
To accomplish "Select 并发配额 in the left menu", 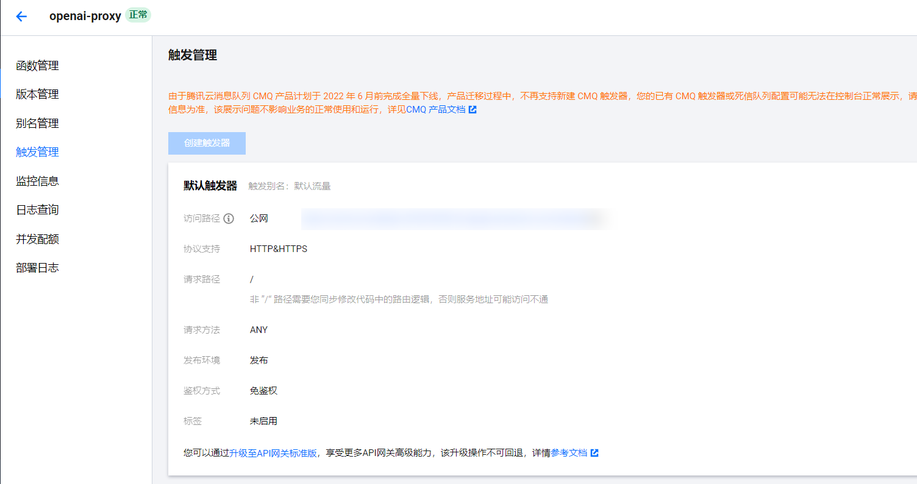I will pos(37,238).
